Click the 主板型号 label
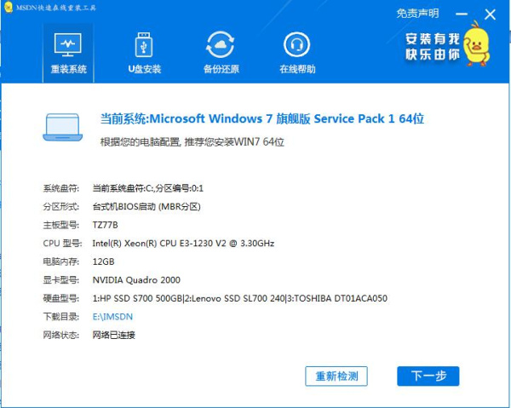Viewport: 511px width, 408px height. point(61,225)
